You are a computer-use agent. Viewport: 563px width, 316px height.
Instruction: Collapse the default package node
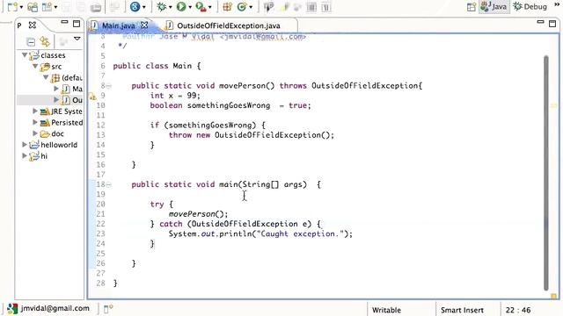tap(46, 77)
